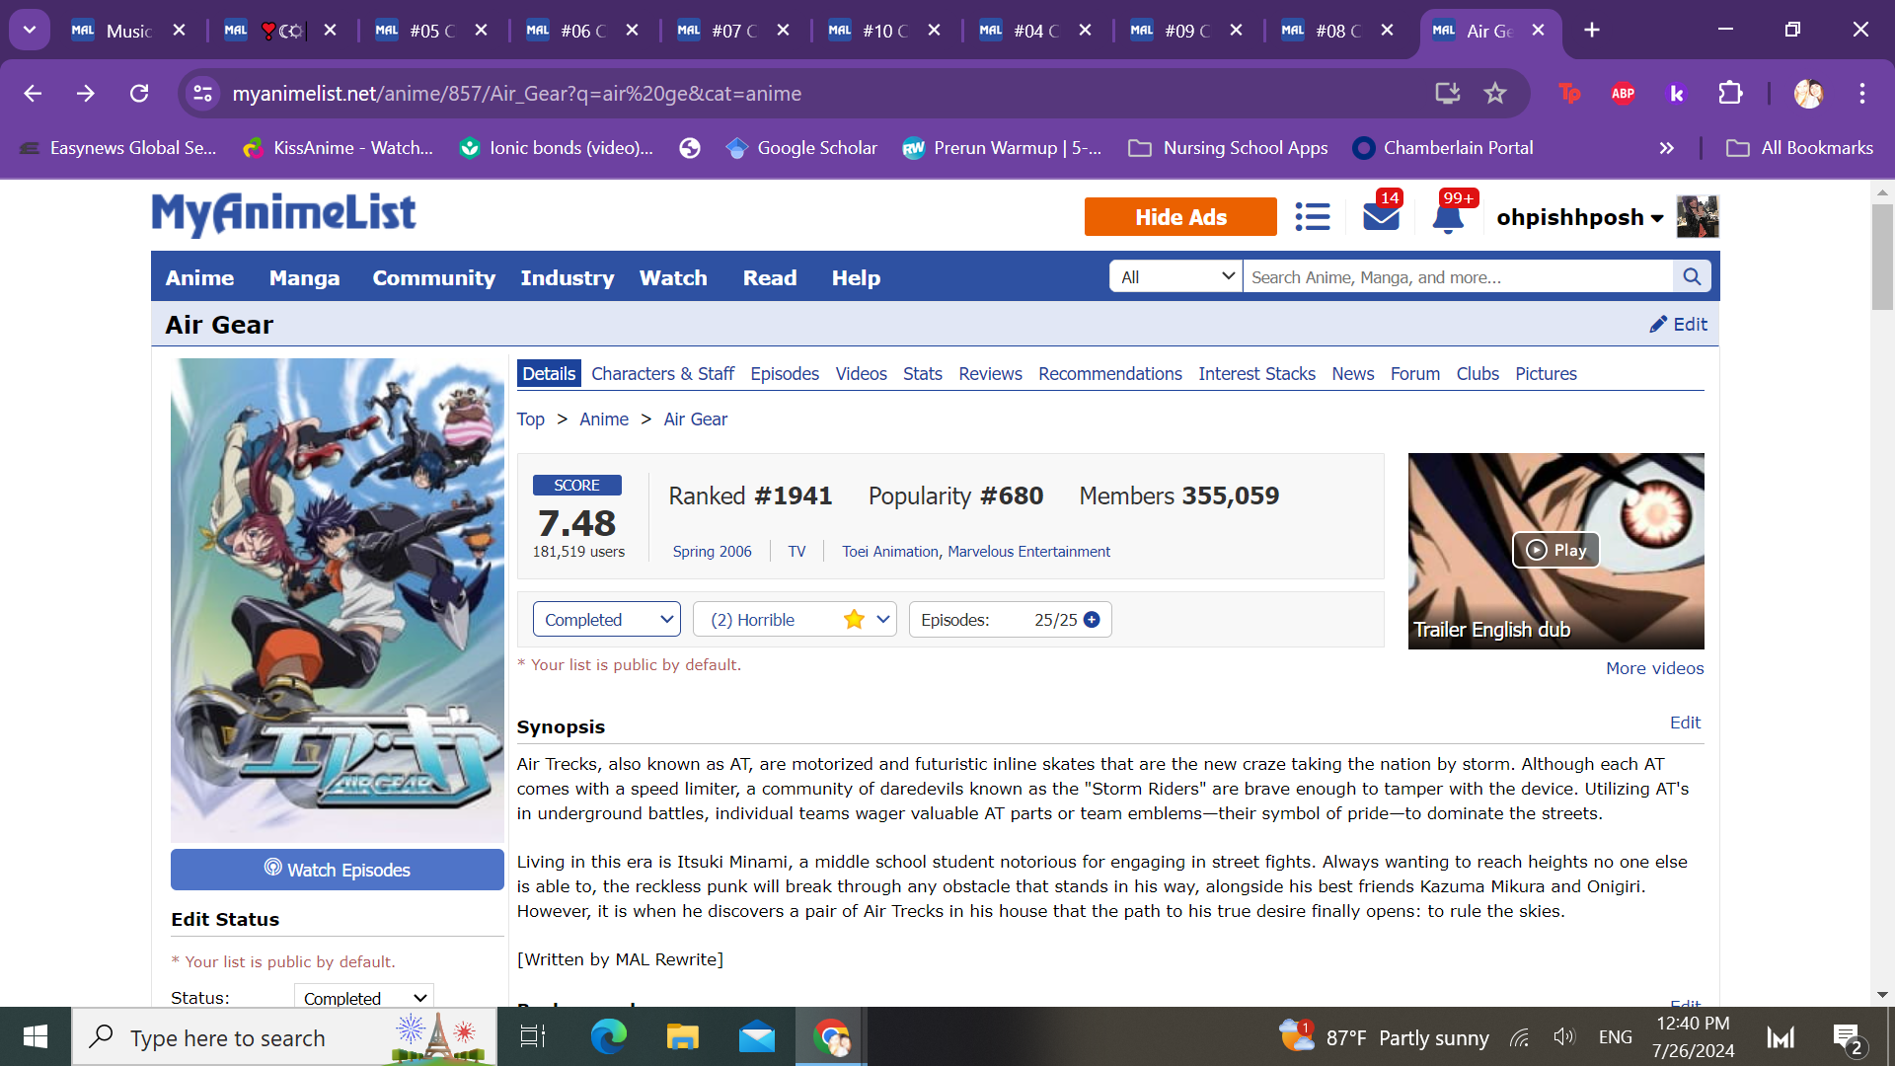This screenshot has width=1895, height=1066.
Task: Play the English dub trailer
Action: pyautogui.click(x=1555, y=551)
